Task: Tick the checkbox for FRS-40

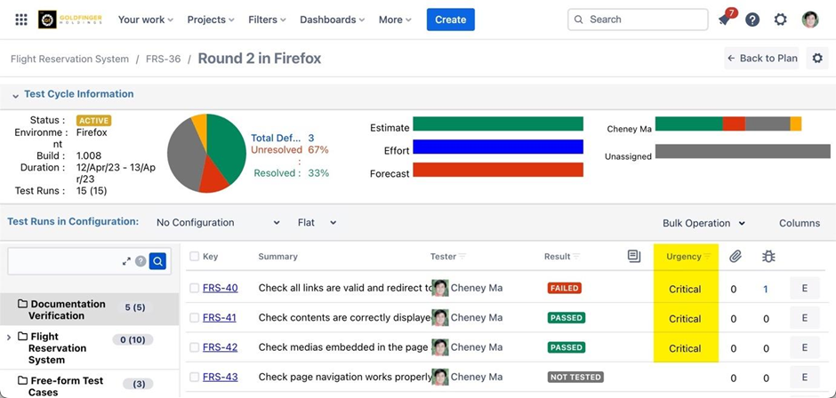Action: [x=194, y=288]
